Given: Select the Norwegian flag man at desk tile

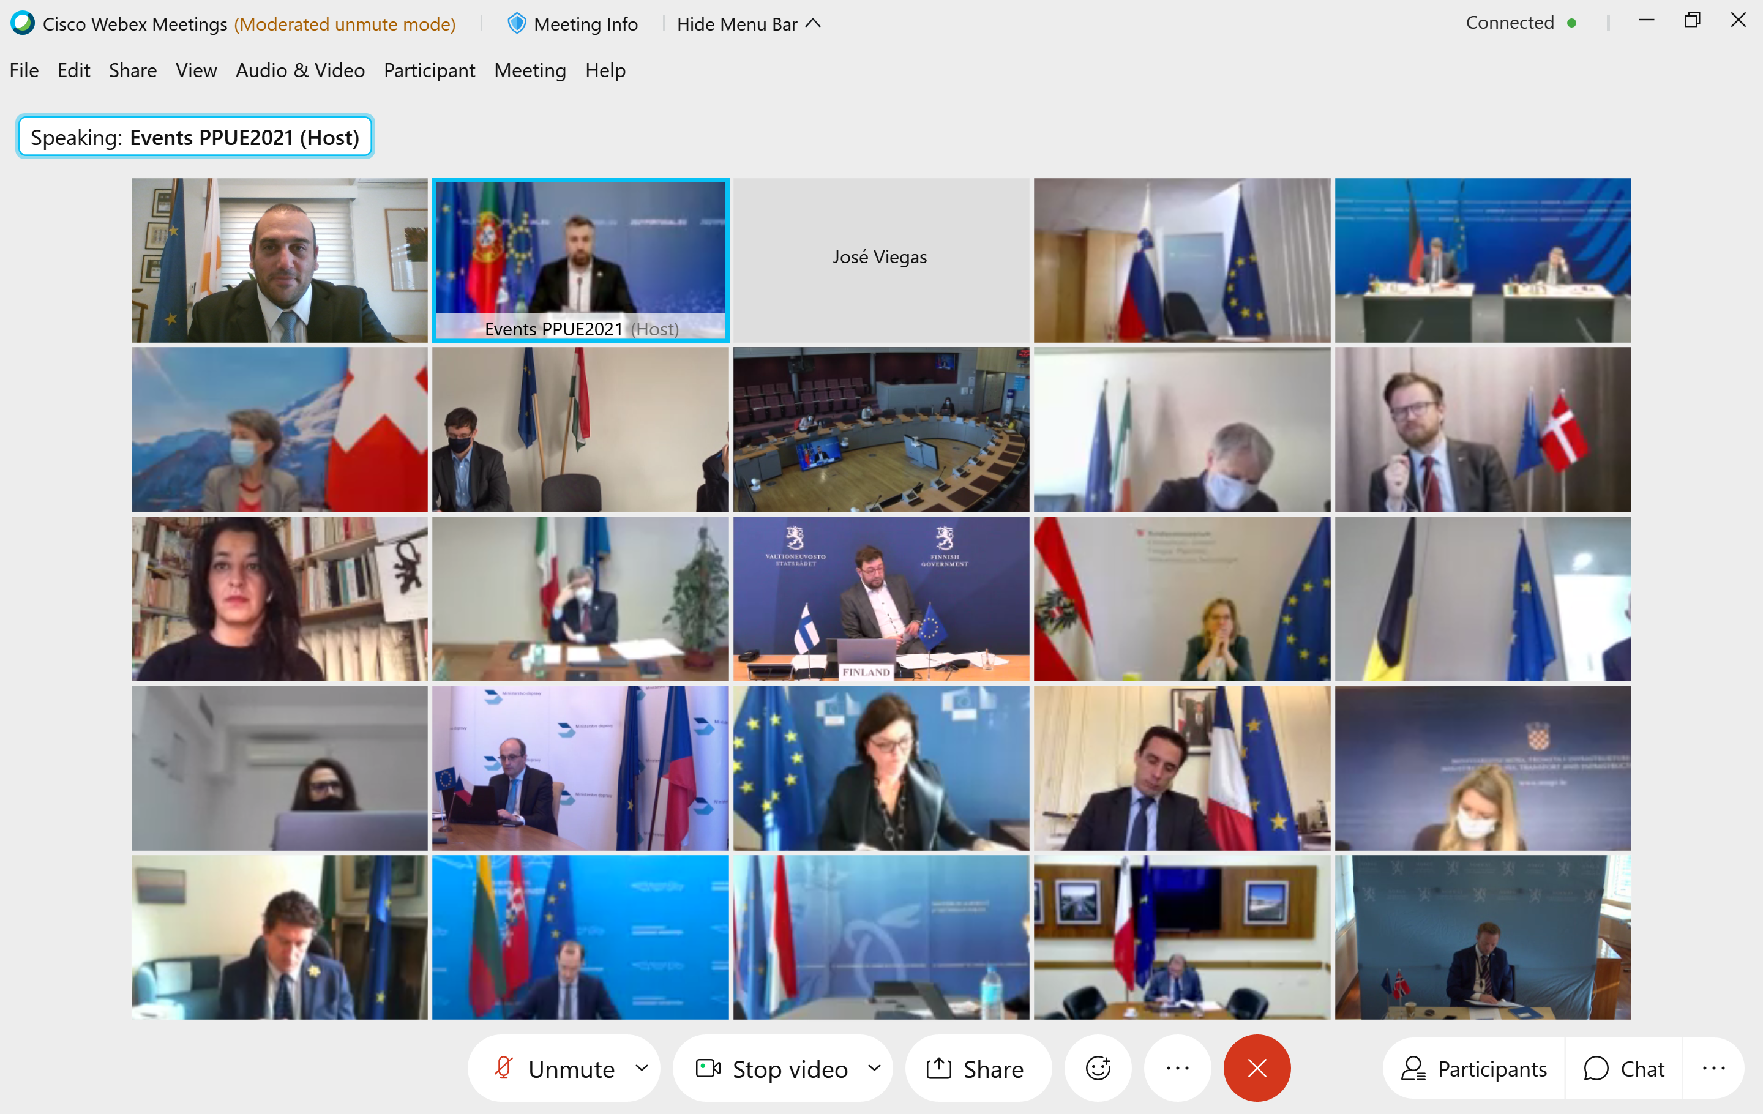Looking at the screenshot, I should [1483, 937].
